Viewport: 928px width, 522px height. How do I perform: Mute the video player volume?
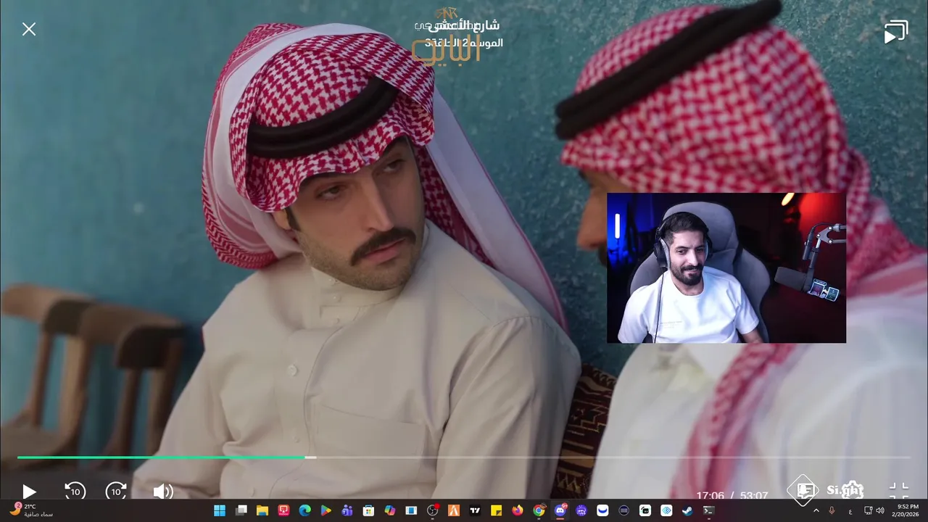tap(163, 492)
